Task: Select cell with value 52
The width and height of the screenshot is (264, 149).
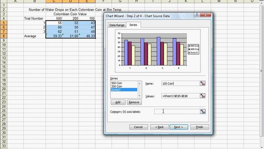Action: click(x=71, y=23)
